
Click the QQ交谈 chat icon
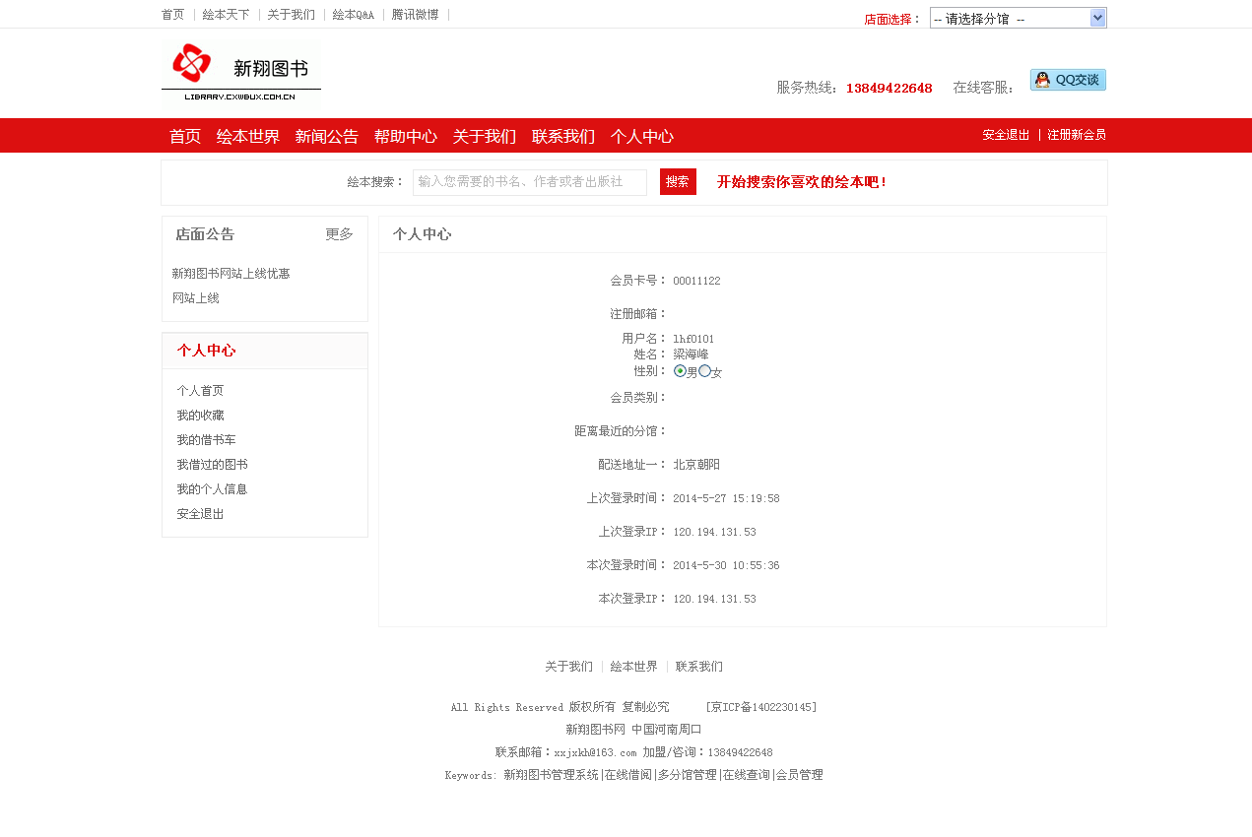click(1068, 80)
